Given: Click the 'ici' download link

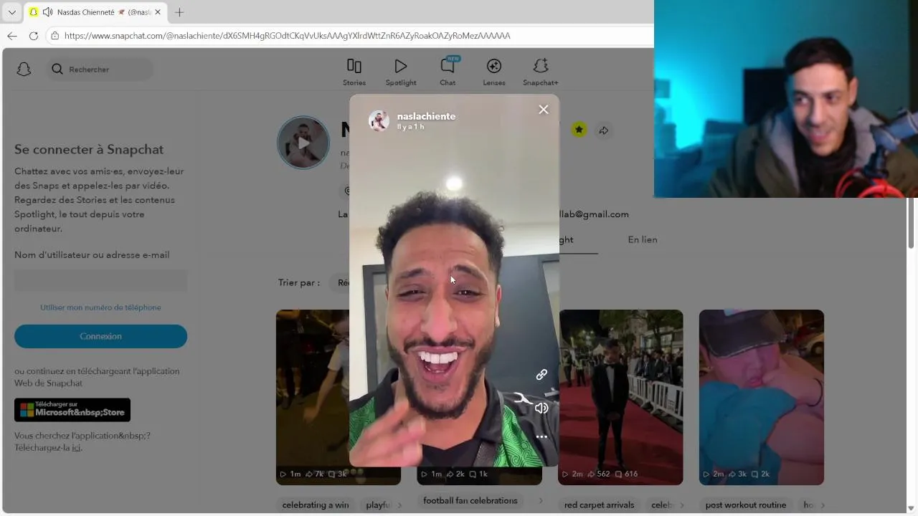Looking at the screenshot, I should 76,448.
